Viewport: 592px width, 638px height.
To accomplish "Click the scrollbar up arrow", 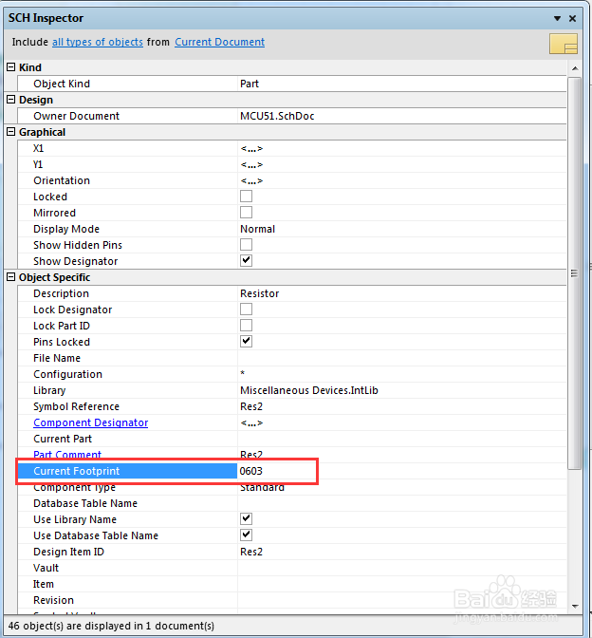I will (x=575, y=68).
